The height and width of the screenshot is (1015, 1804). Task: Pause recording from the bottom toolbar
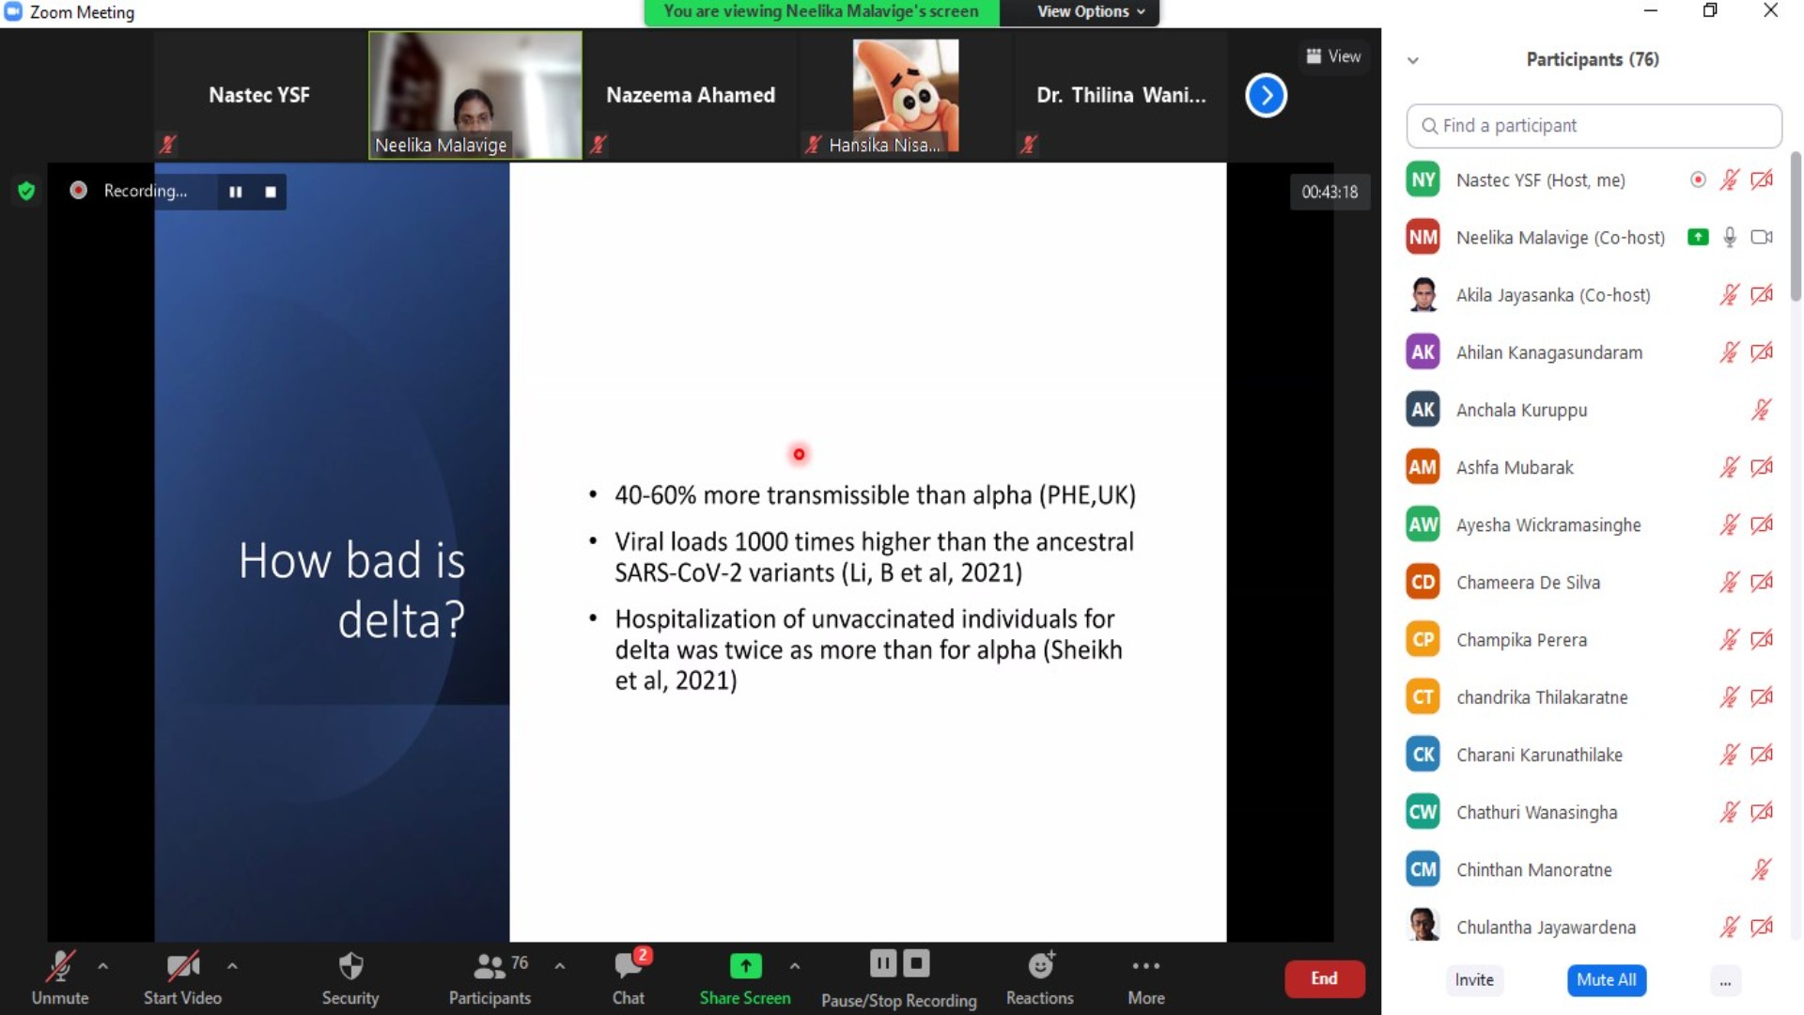coord(882,963)
